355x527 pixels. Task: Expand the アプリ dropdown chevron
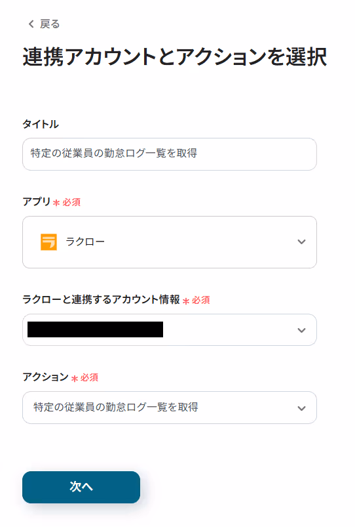click(301, 242)
